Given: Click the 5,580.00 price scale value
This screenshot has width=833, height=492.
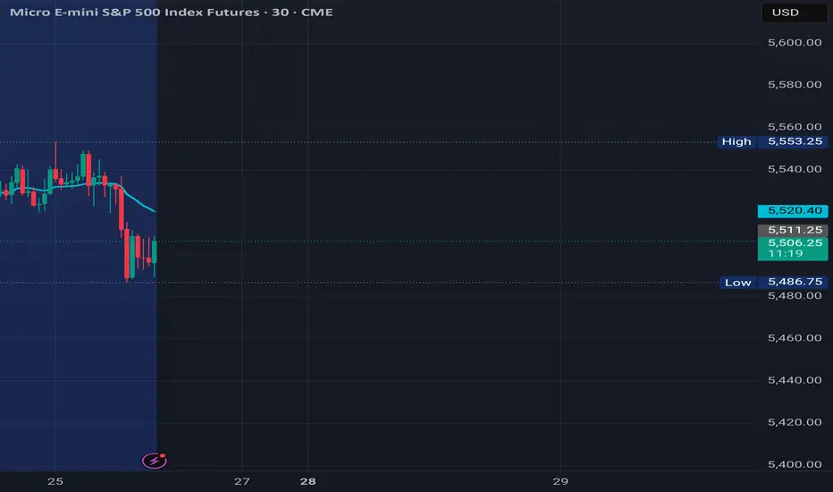Looking at the screenshot, I should click(795, 85).
